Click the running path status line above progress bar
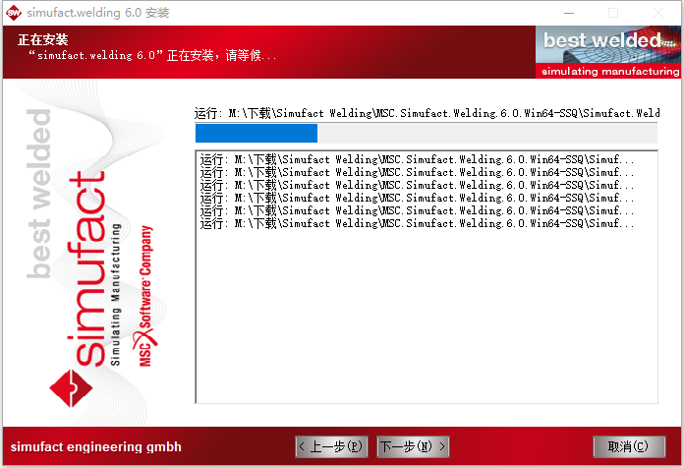The height and width of the screenshot is (468, 684). click(x=427, y=113)
